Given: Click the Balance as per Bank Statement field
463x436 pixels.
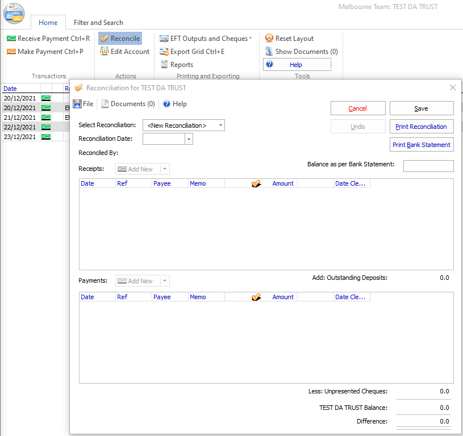Looking at the screenshot, I should click(428, 166).
